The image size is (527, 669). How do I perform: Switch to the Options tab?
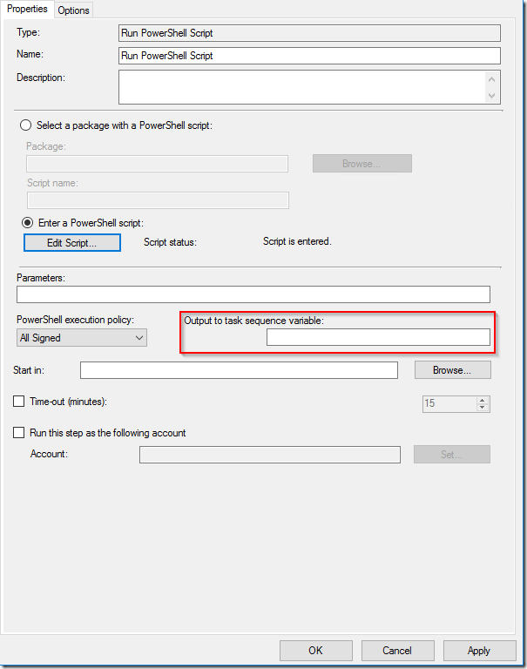click(74, 10)
